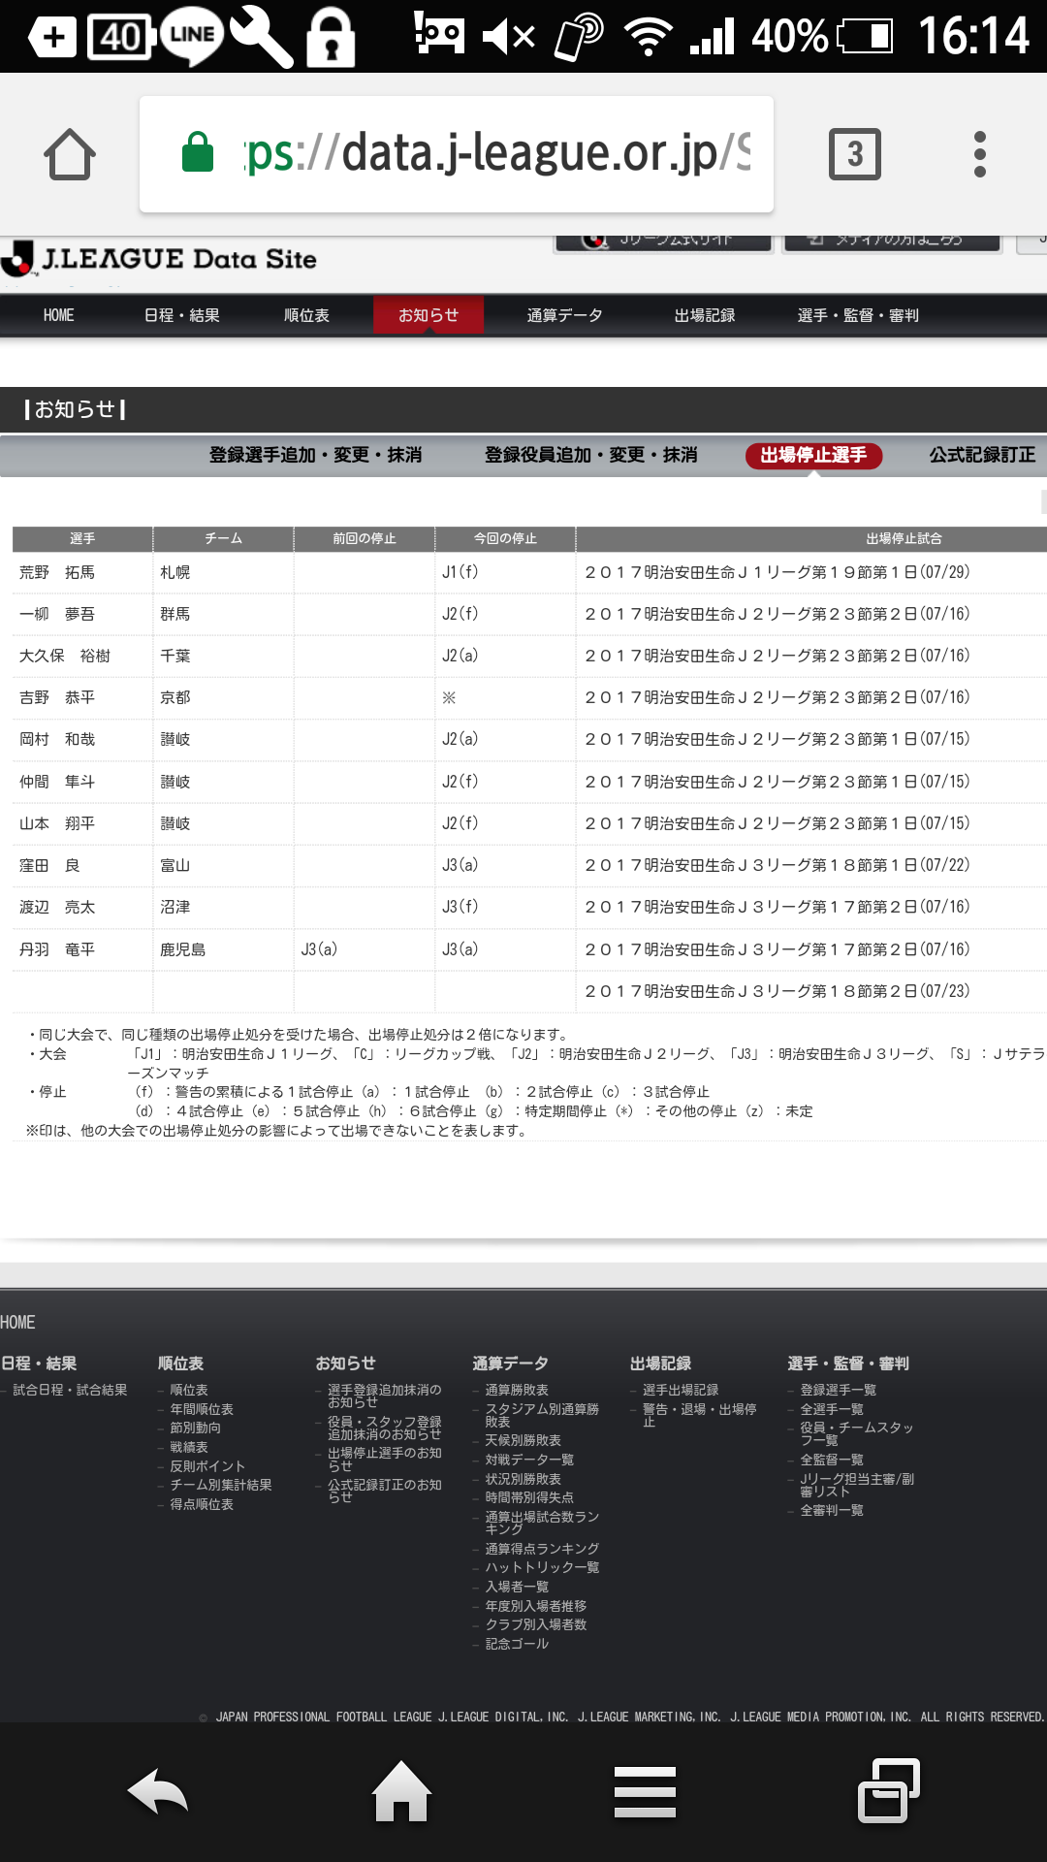Tap the Android back arrow button
This screenshot has width=1047, height=1862.
click(158, 1791)
